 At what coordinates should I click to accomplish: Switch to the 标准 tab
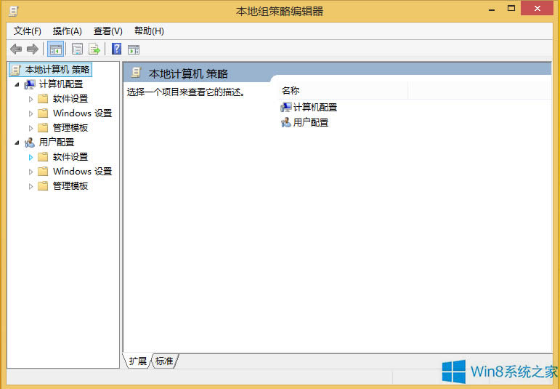[x=164, y=361]
